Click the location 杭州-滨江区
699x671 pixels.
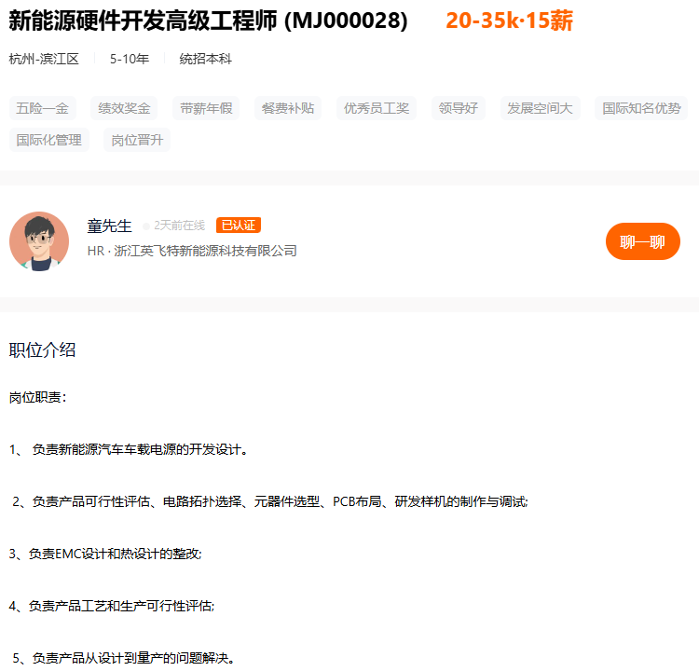[44, 59]
